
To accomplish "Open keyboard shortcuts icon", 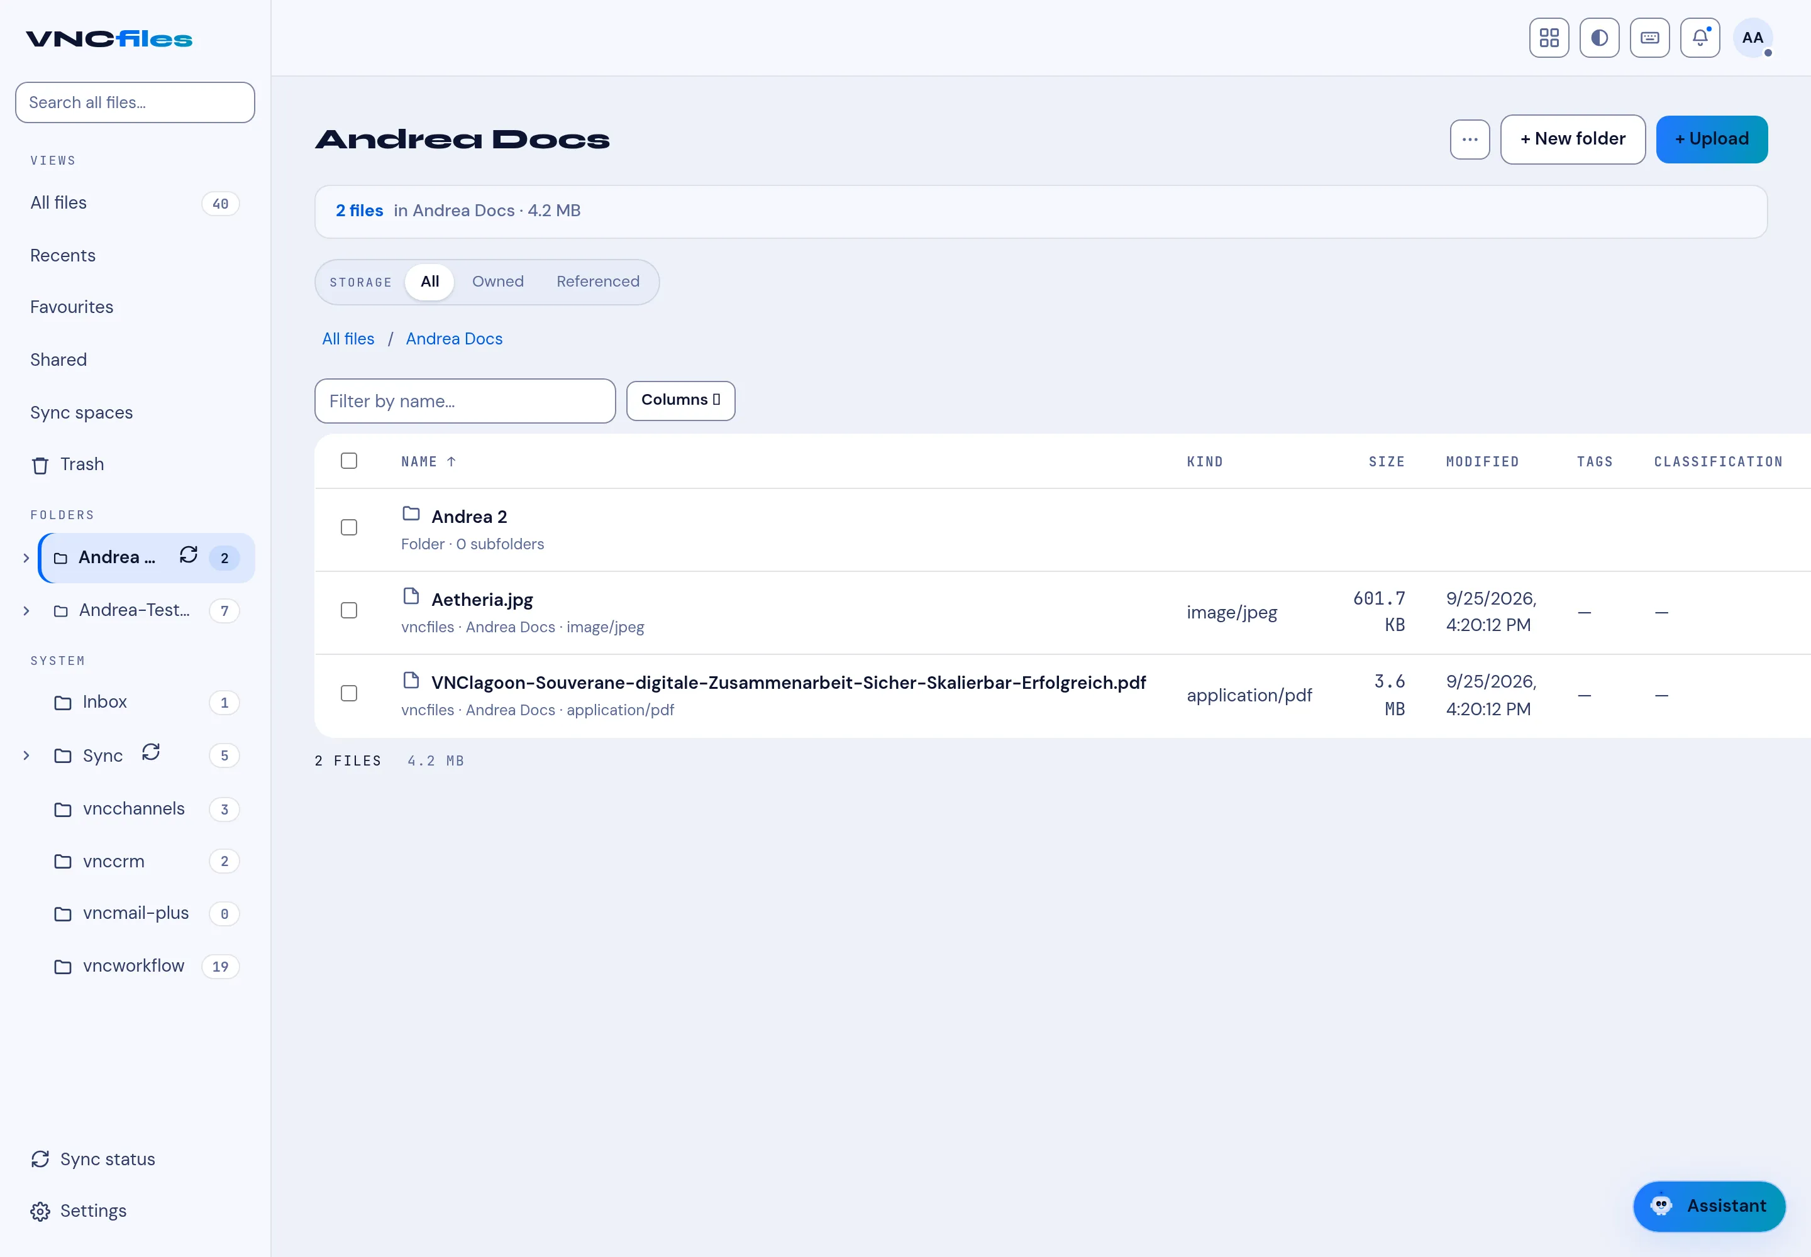I will pos(1649,38).
